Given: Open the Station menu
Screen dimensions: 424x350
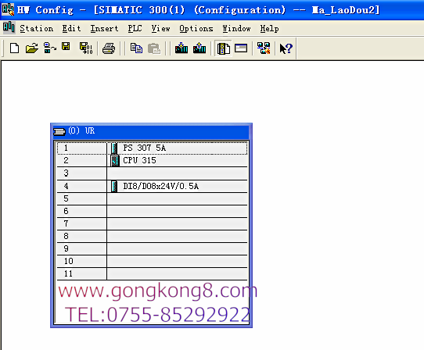Looking at the screenshot, I should [x=37, y=28].
